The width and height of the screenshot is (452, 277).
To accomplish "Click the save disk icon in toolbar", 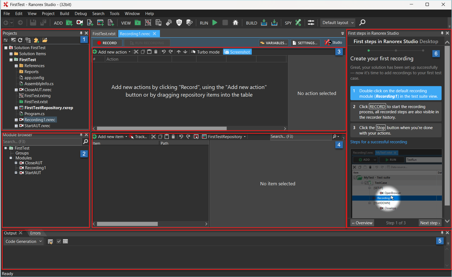I will coord(33,23).
